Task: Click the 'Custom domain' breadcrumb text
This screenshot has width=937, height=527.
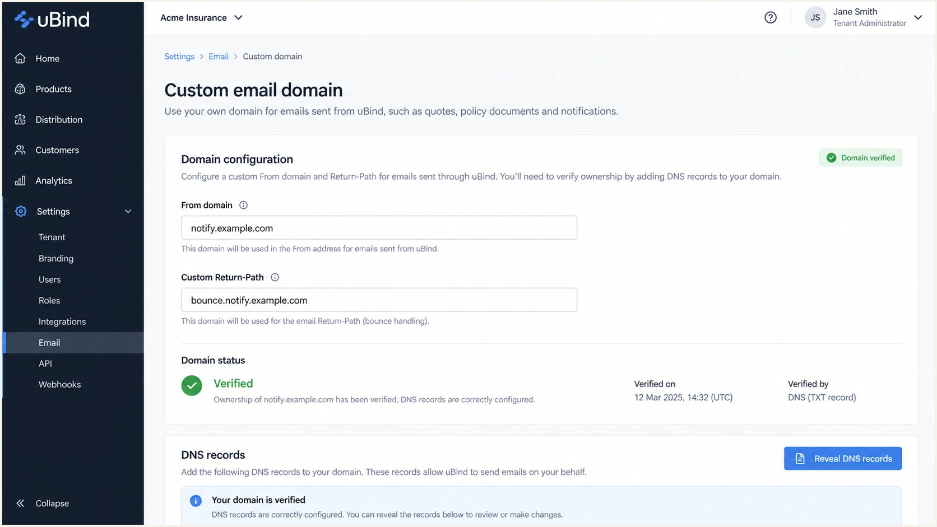Action: coord(272,57)
